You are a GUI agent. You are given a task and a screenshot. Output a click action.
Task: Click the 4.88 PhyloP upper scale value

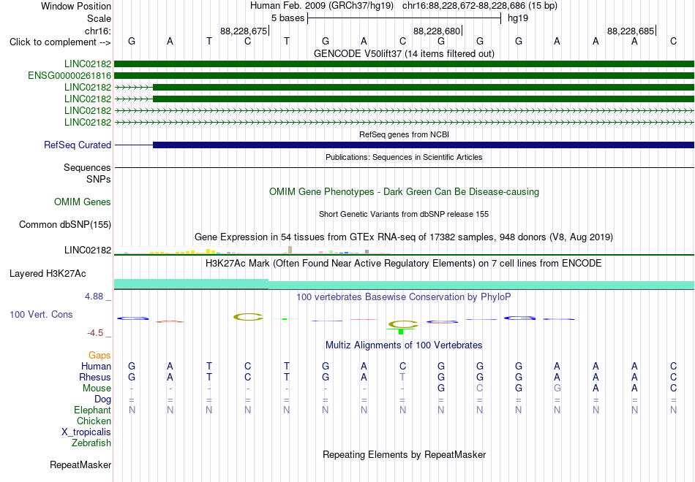tap(94, 296)
